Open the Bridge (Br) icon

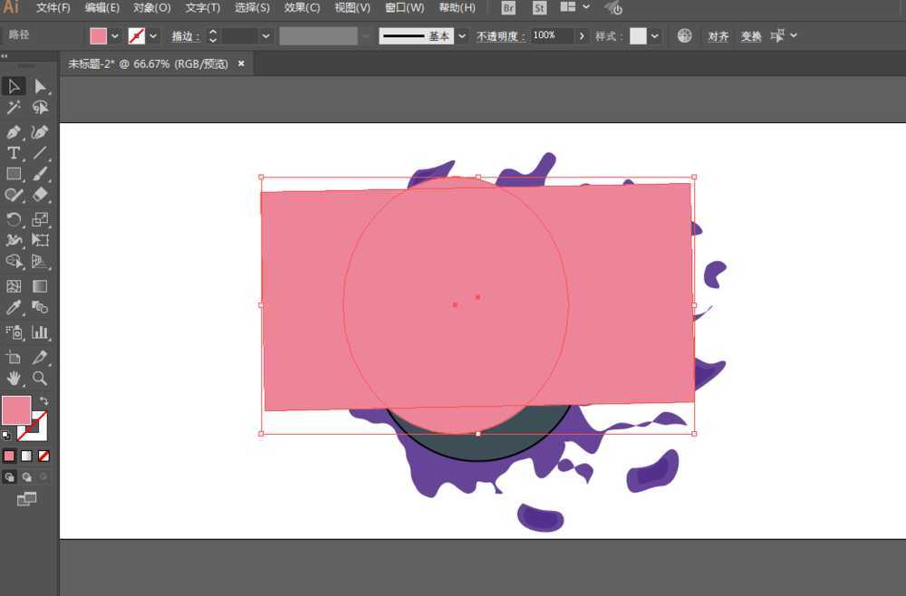pos(508,8)
